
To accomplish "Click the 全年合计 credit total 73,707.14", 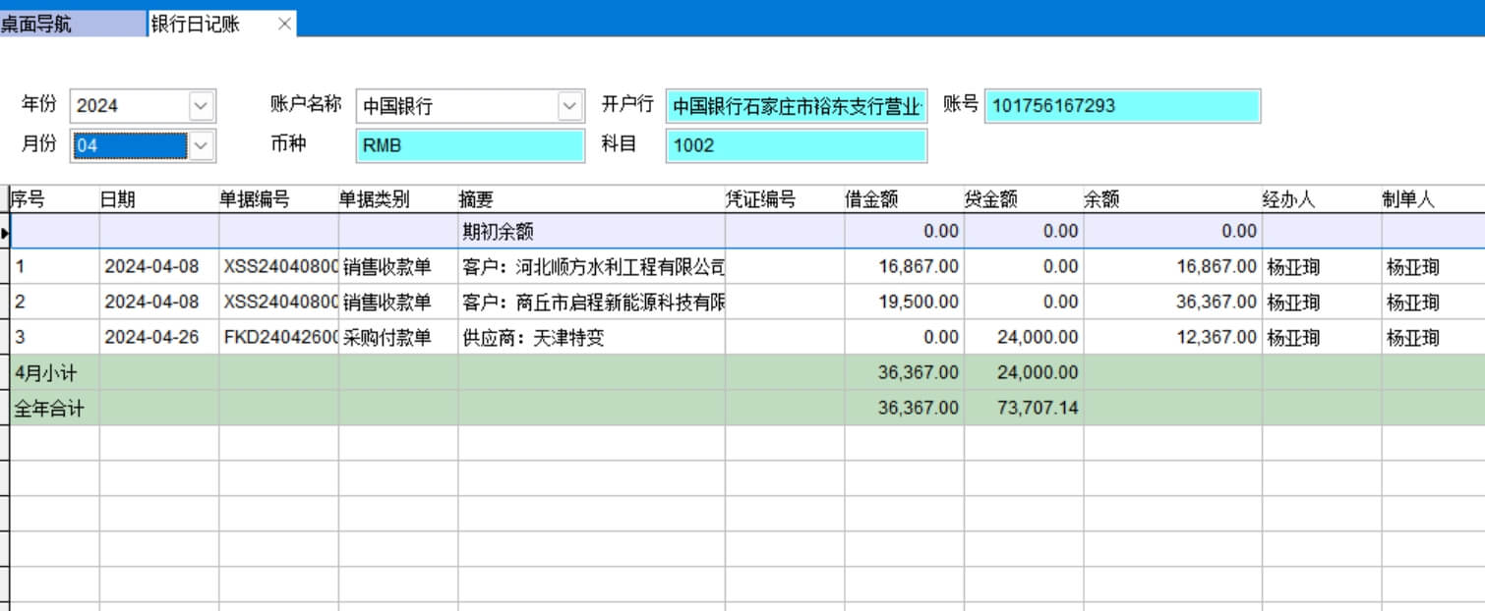I will [1037, 409].
